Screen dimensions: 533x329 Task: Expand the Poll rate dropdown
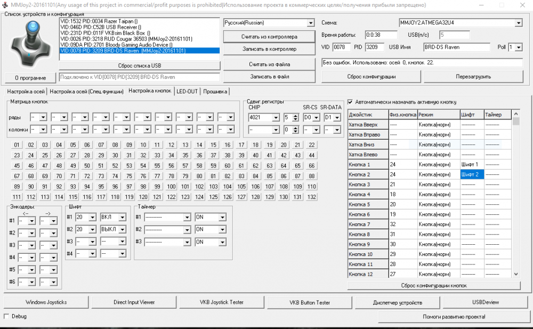[519, 47]
